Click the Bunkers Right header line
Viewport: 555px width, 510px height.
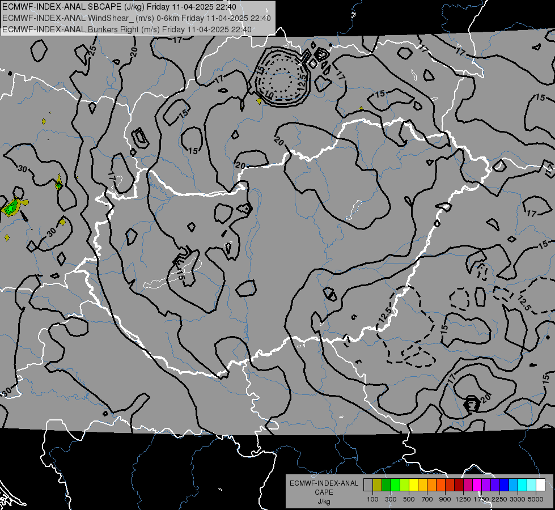[x=127, y=29]
